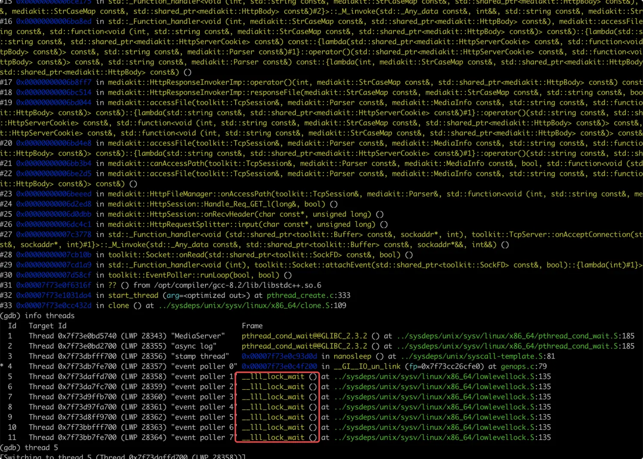Click the blue address of frame #33
This screenshot has height=459, width=643.
(x=54, y=305)
